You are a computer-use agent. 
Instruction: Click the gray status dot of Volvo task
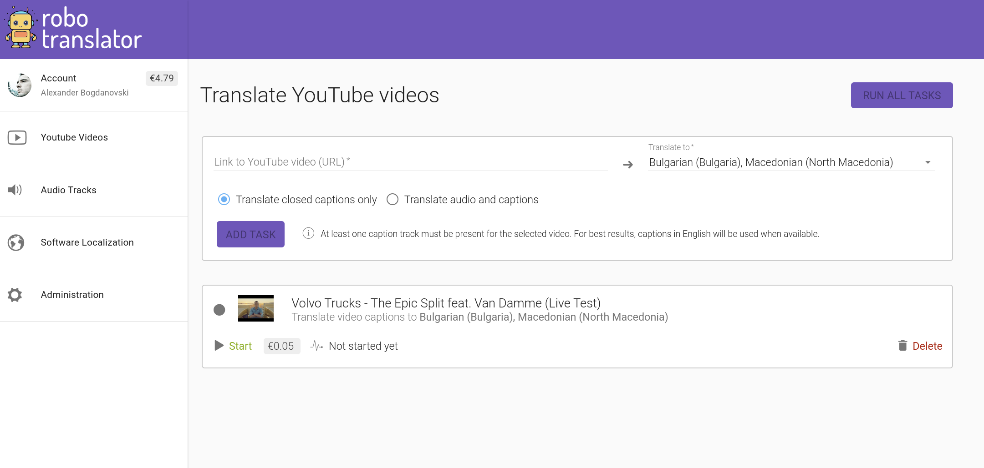[x=219, y=310]
